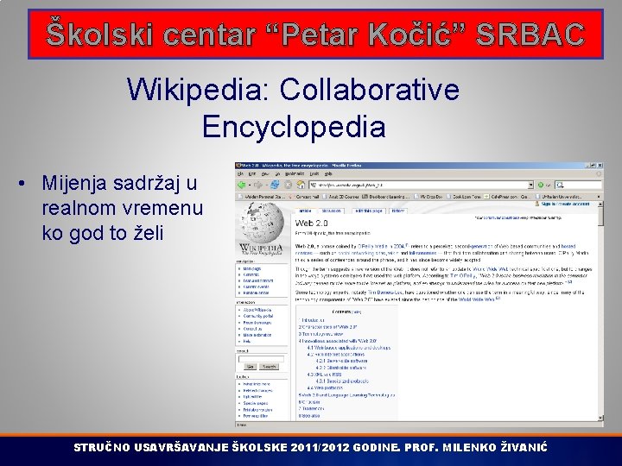622x466 pixels.
Task: Open the 8 See also contents entry
Action: pyautogui.click(x=309, y=416)
